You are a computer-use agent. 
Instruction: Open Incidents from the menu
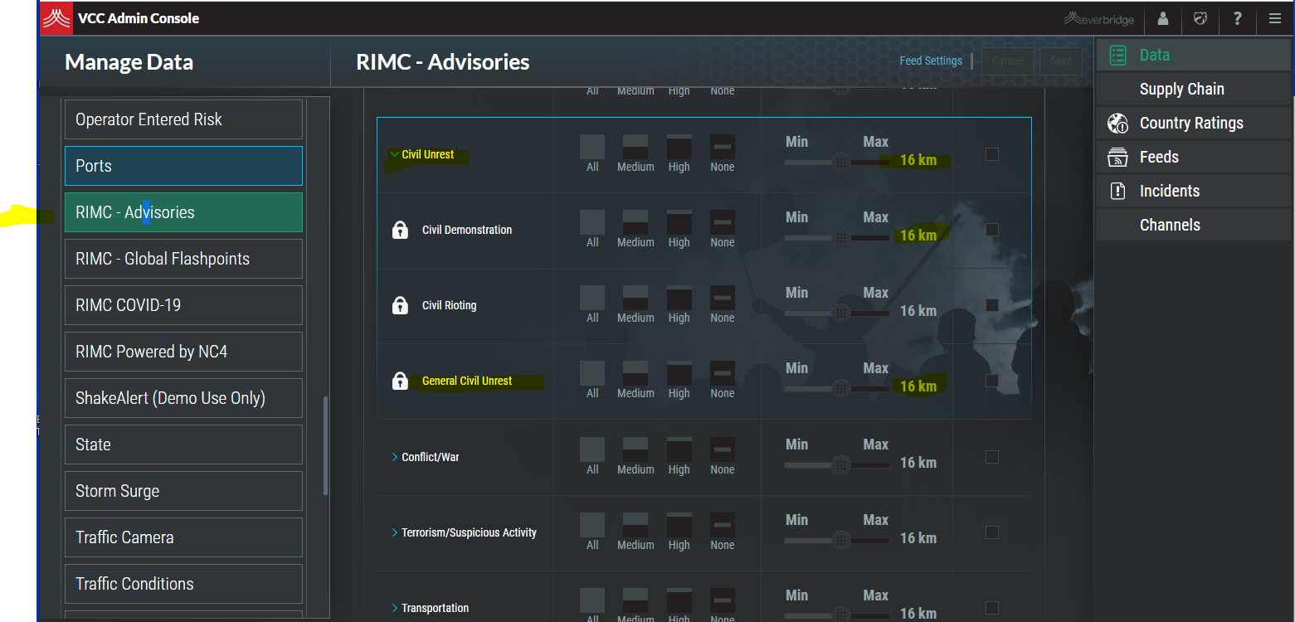(x=1194, y=192)
